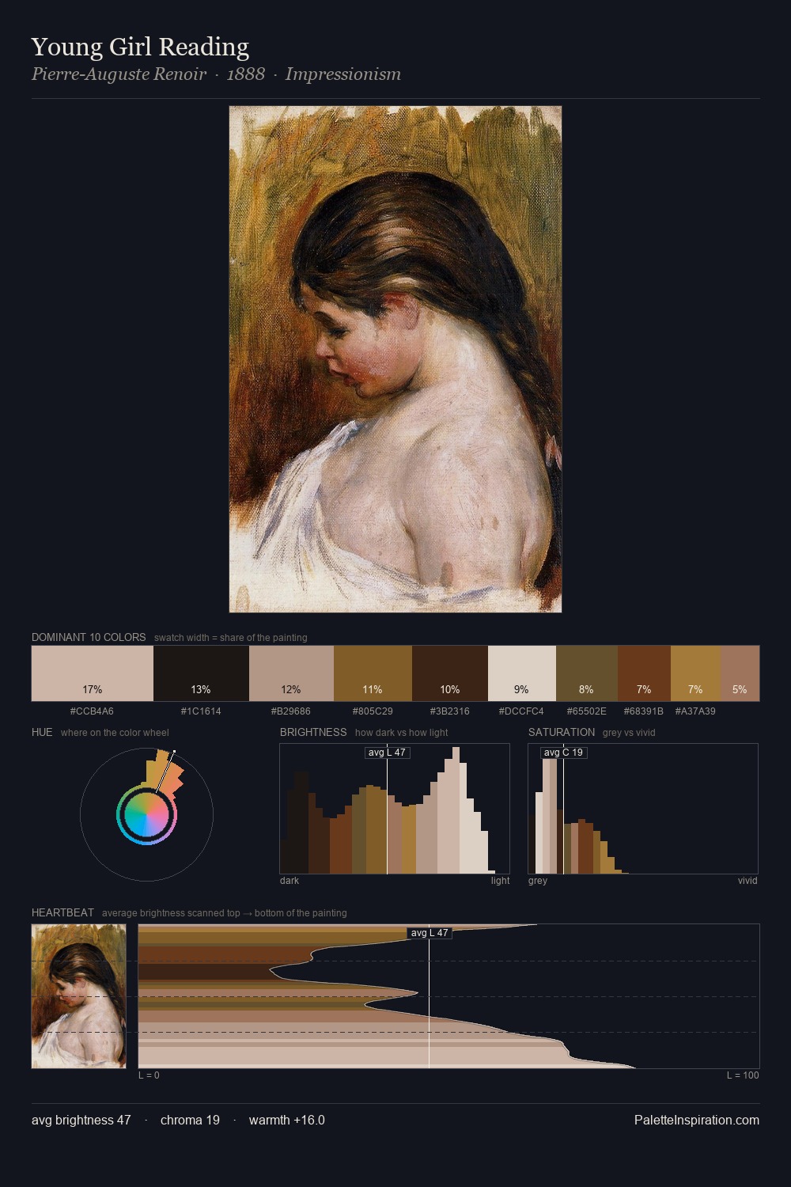The width and height of the screenshot is (791, 1187).
Task: Click the 'L = 0' axis label
Action: (149, 1075)
